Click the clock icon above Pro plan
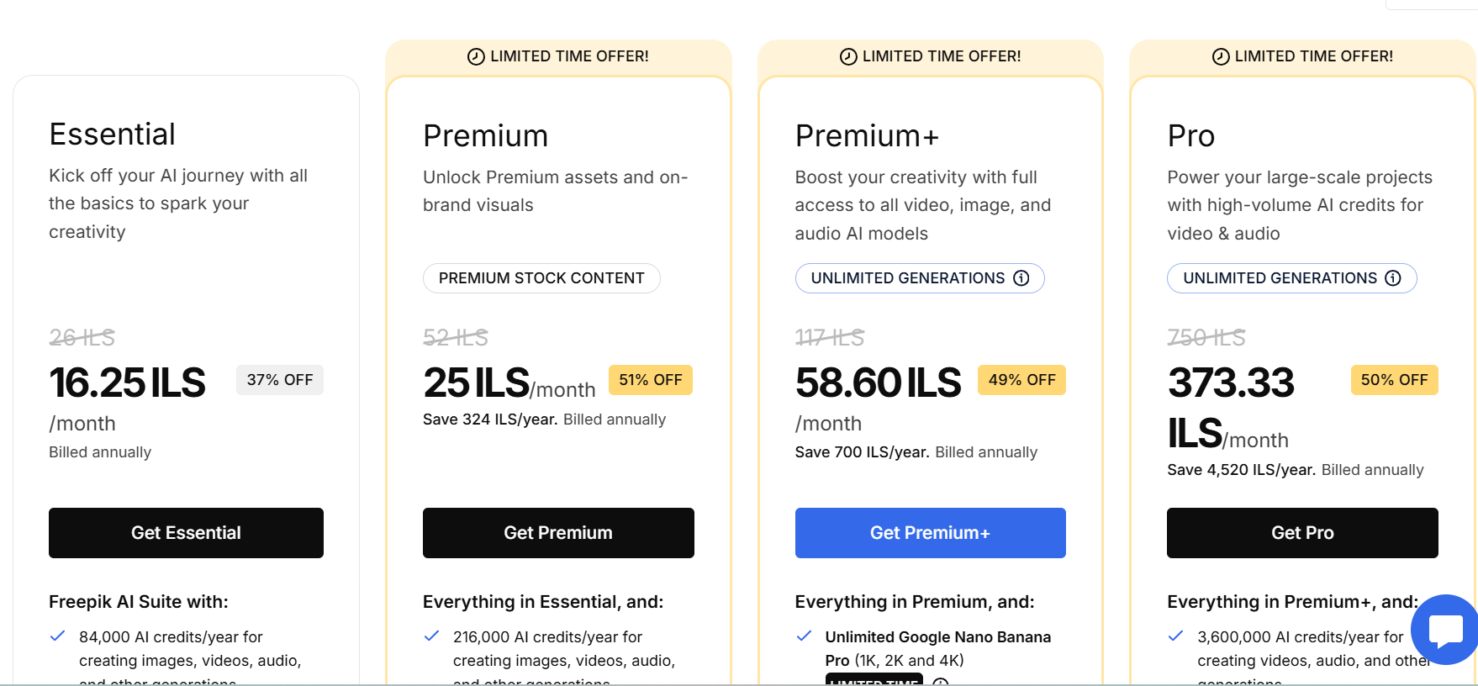1478x686 pixels. [1221, 56]
